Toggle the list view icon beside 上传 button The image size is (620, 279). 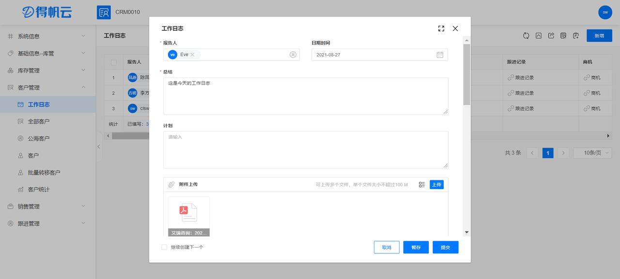tap(421, 184)
